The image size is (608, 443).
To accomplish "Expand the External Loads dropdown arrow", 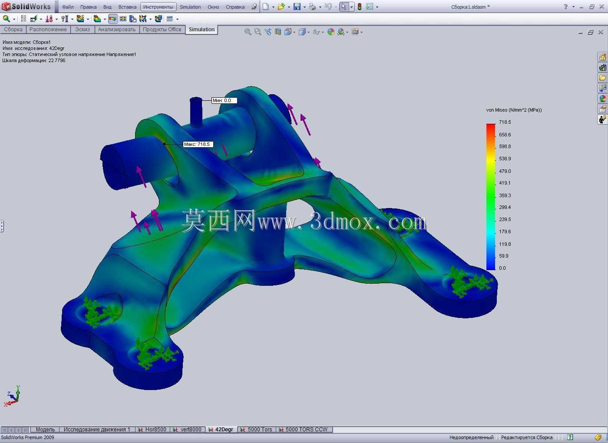I will pos(56,19).
